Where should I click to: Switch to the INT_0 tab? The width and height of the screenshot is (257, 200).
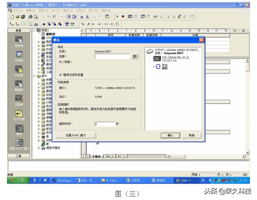click(121, 156)
